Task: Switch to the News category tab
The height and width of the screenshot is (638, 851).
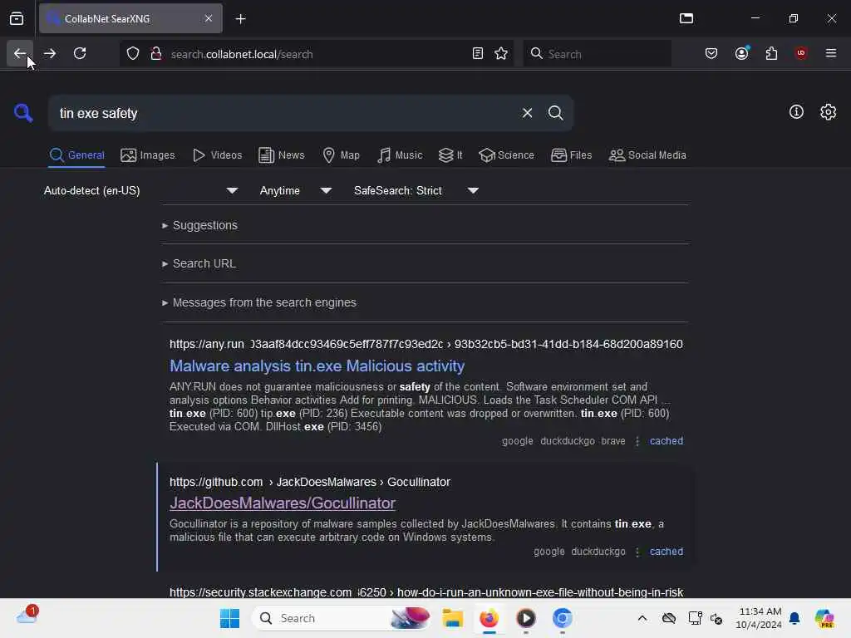Action: point(282,155)
